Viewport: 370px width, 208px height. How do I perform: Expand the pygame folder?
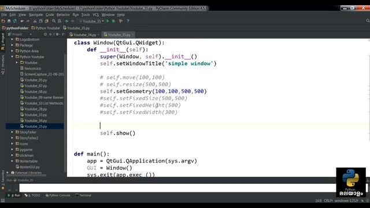tap(12, 149)
